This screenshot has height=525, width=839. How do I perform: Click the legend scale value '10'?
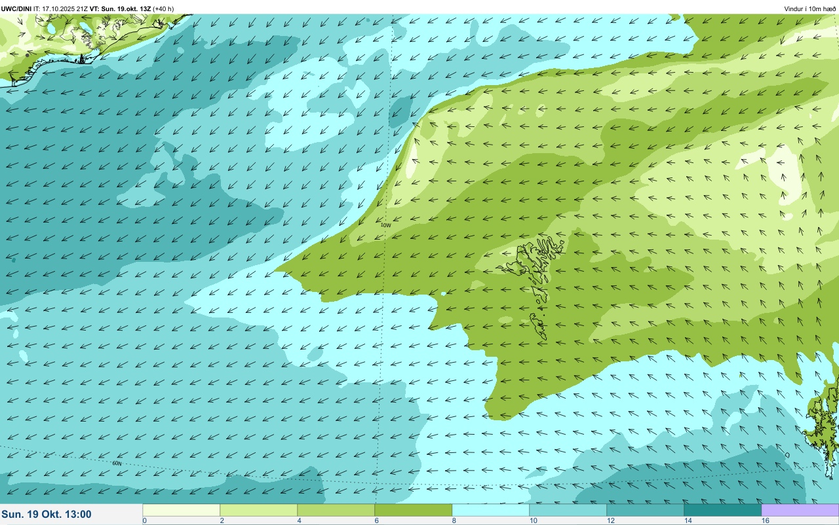[533, 520]
